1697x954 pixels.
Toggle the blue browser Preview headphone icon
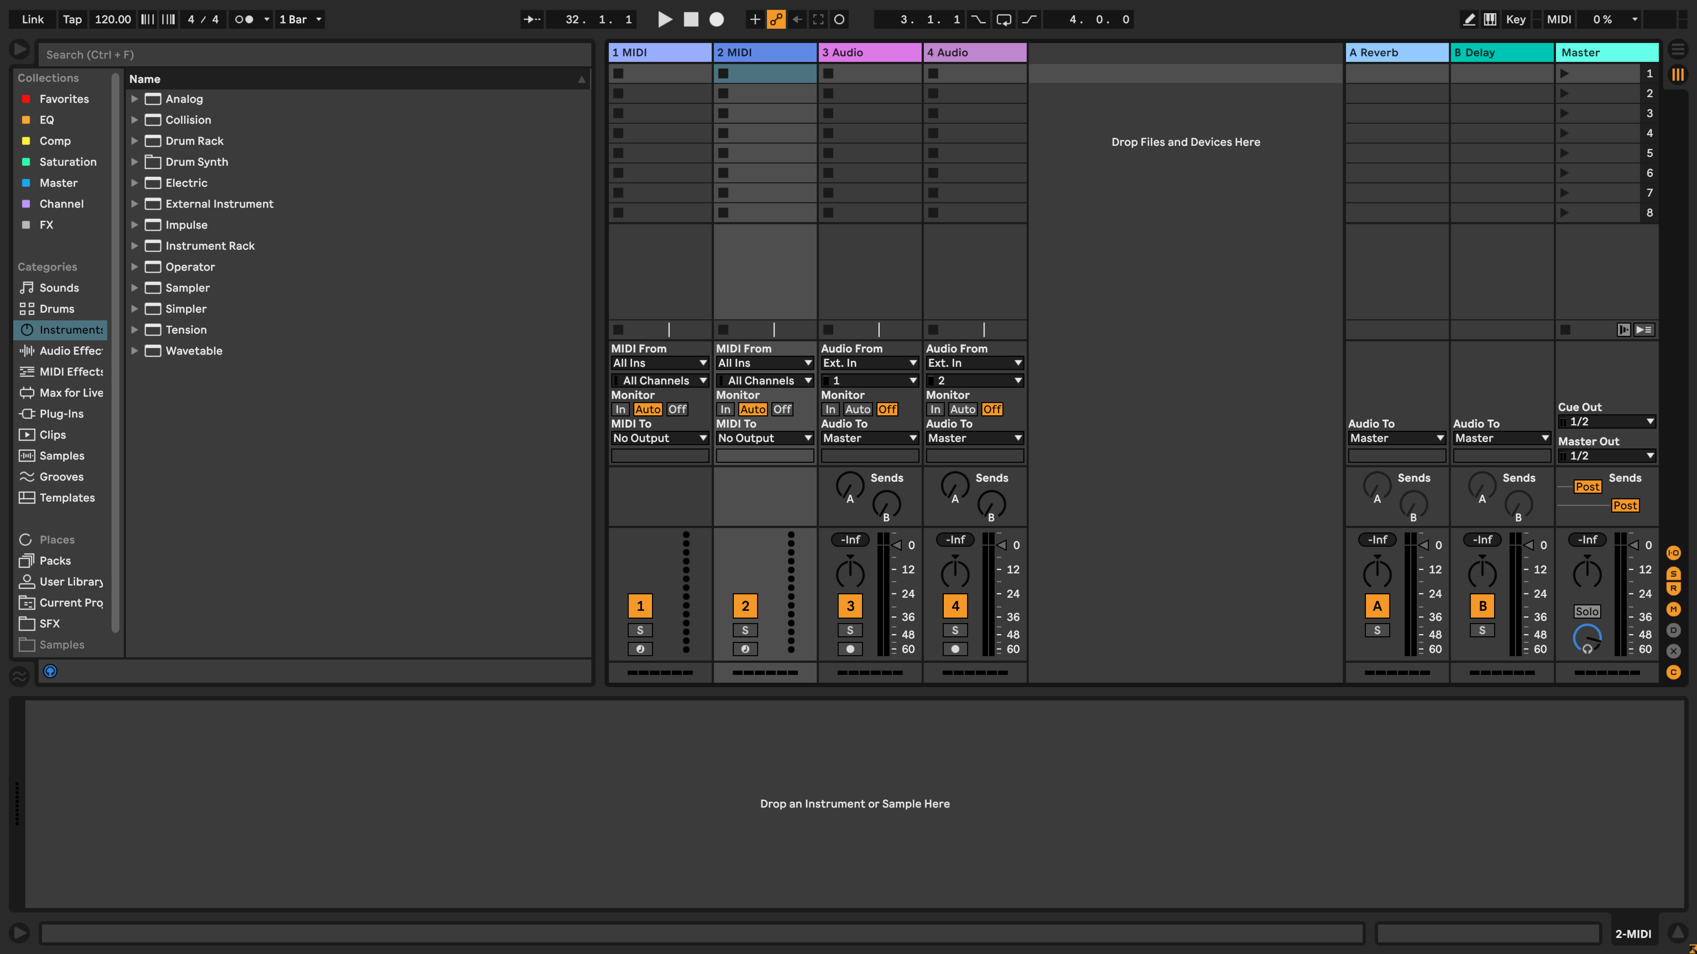point(50,671)
